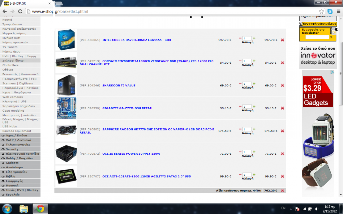Open Windows Explorer from taskbar
This screenshot has height=214, width=343.
point(24,209)
